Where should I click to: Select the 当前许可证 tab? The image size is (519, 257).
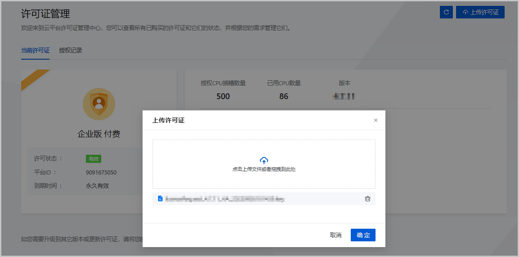(35, 50)
